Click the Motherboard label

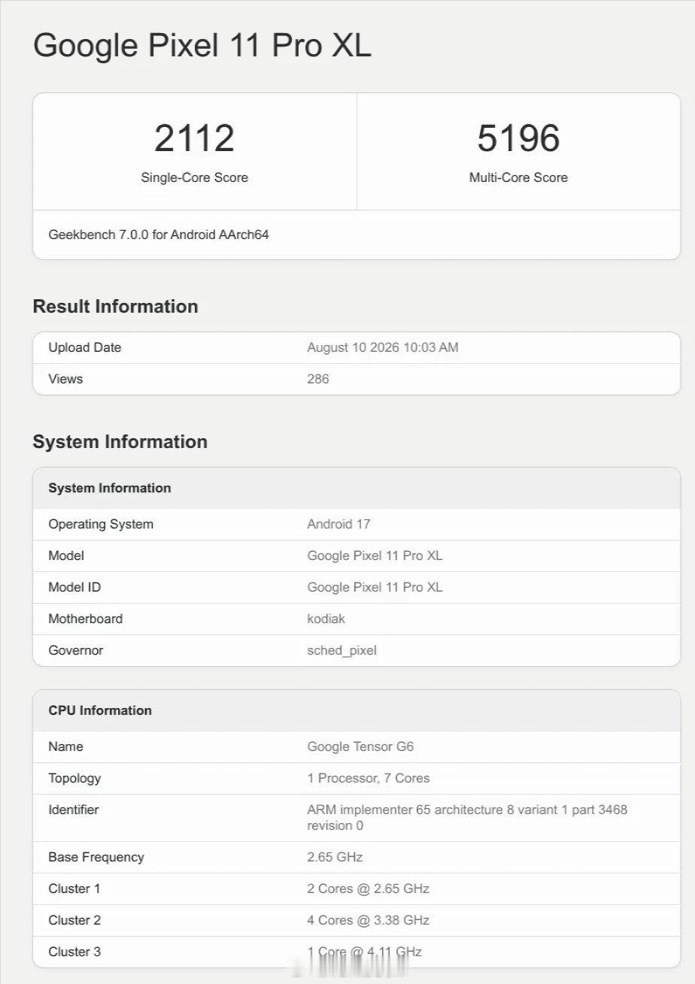85,619
